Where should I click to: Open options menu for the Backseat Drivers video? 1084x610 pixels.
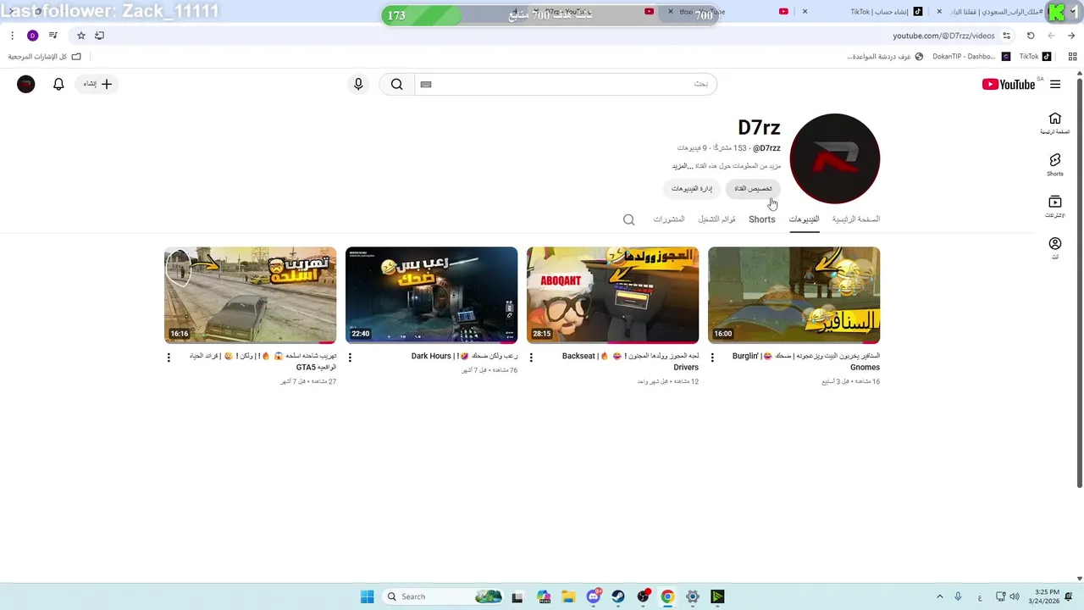(x=531, y=358)
